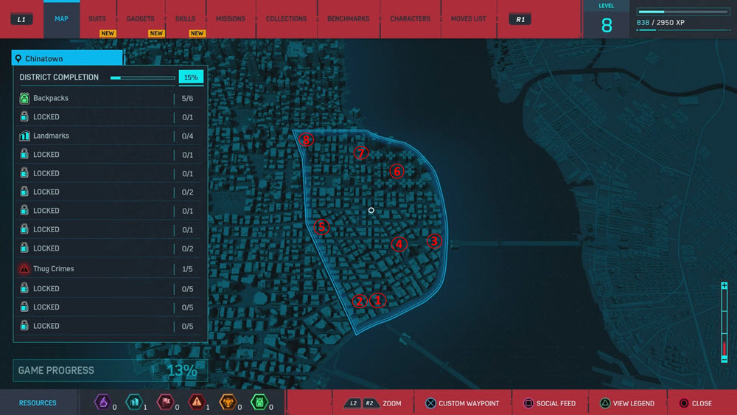Click the Chinatown location pin icon
The image size is (737, 415).
pyautogui.click(x=18, y=59)
